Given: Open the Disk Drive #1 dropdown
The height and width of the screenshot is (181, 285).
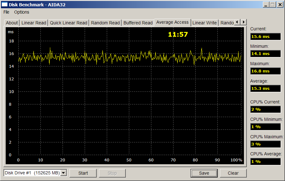Looking at the screenshot, I should click(64, 173).
